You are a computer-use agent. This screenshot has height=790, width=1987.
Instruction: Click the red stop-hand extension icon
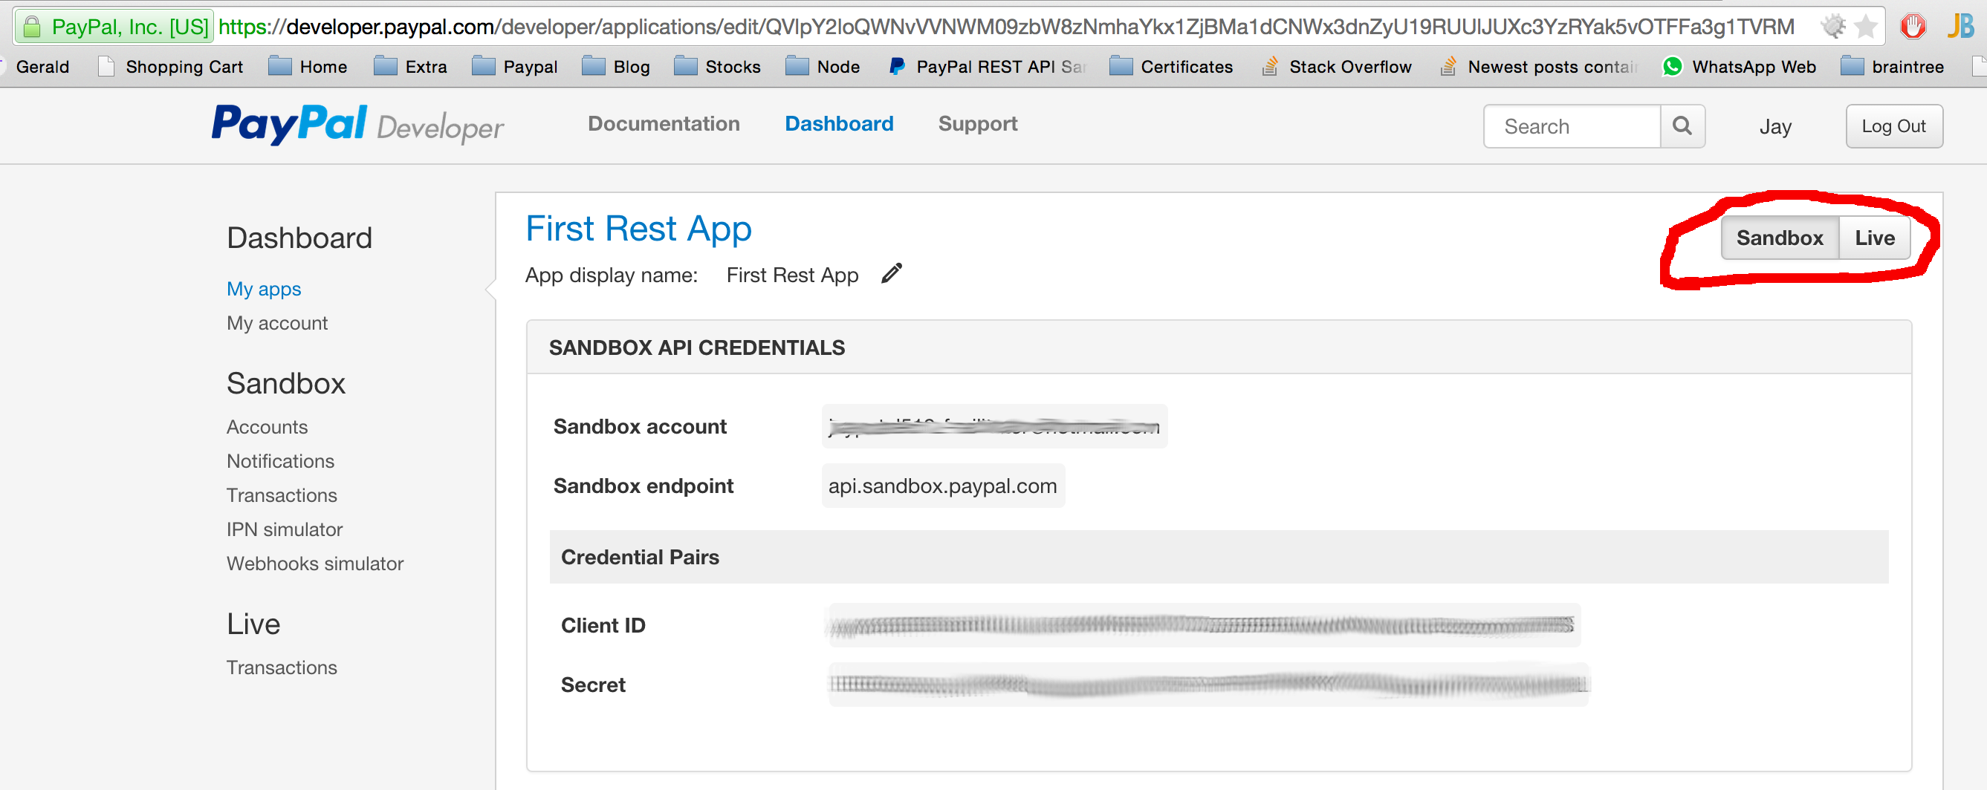1913,27
